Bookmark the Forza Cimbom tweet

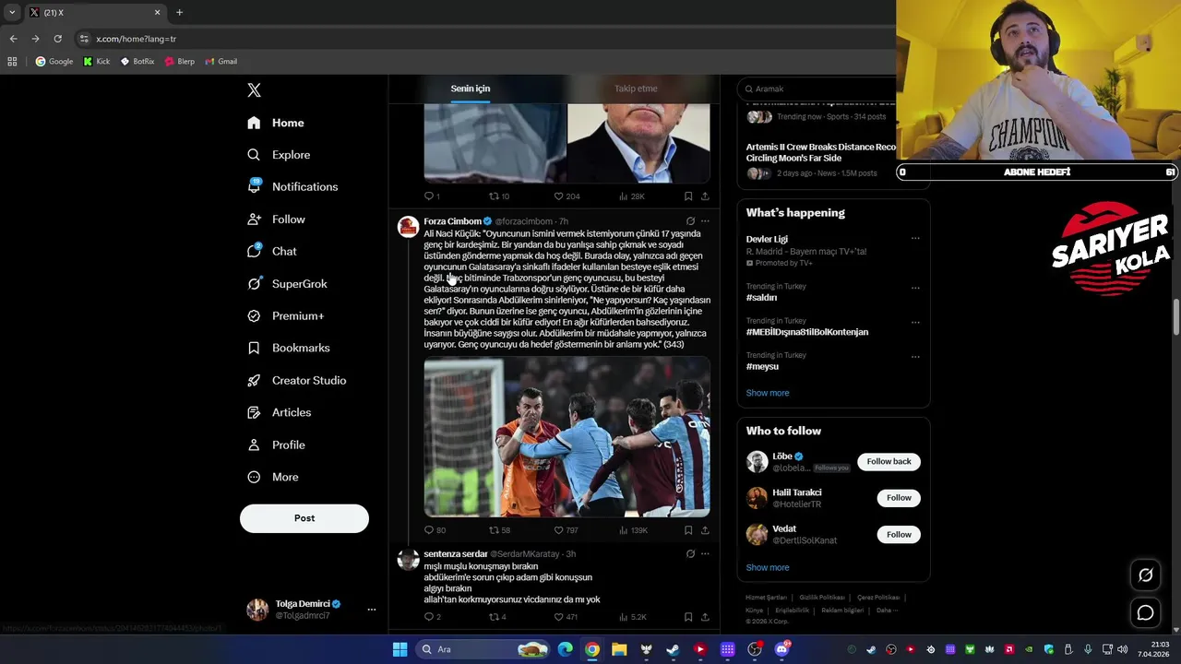click(688, 530)
